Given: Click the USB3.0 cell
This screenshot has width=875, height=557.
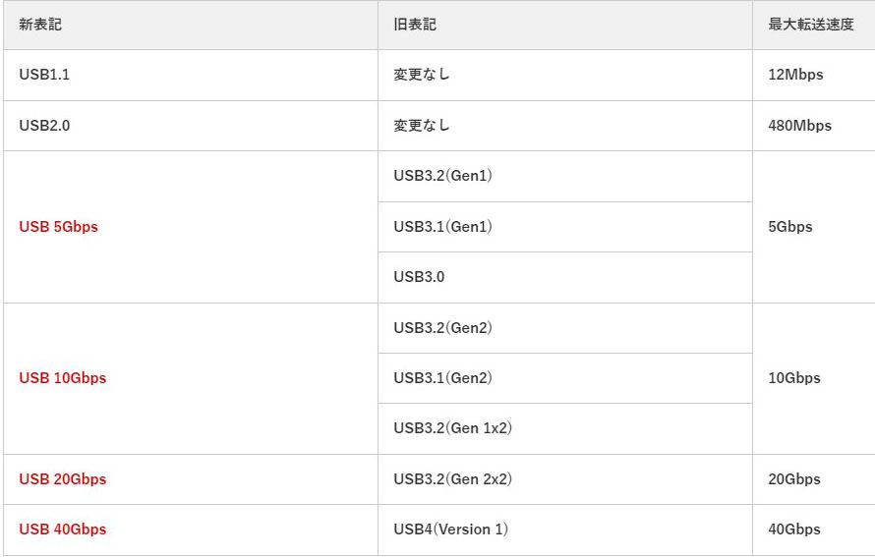Looking at the screenshot, I should tap(419, 277).
